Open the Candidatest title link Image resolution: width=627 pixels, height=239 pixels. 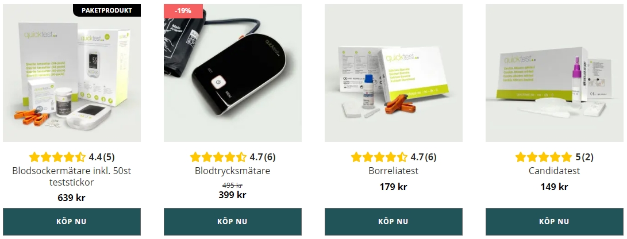[555, 171]
